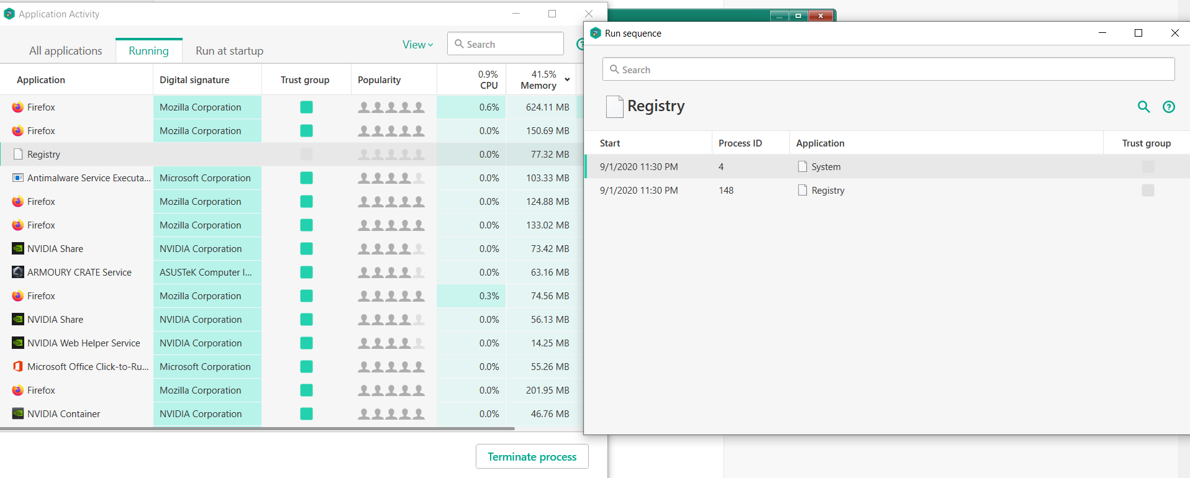Viewport: 1190px width, 478px height.
Task: Click the System file icon in Run sequence
Action: (x=802, y=167)
